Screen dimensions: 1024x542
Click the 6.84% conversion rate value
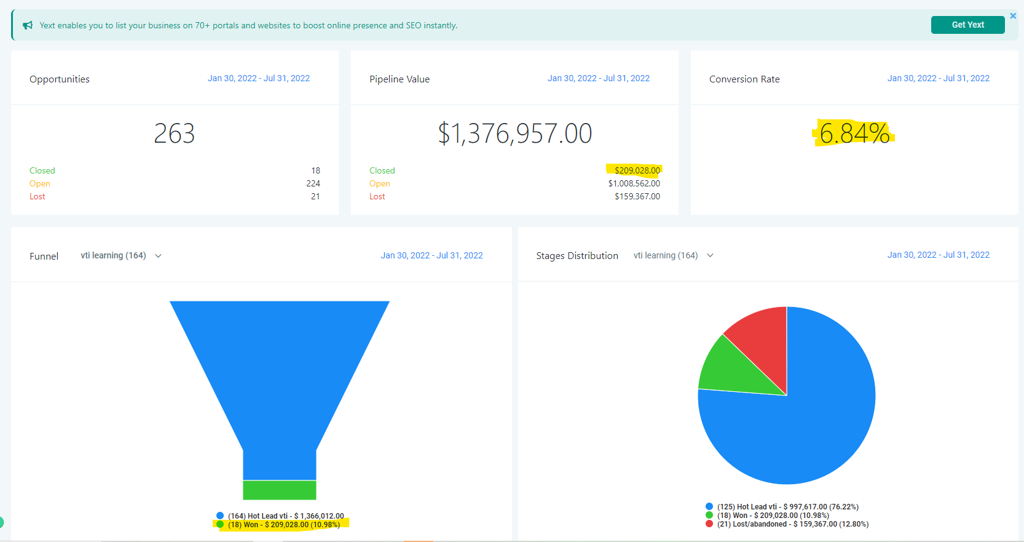coord(854,134)
